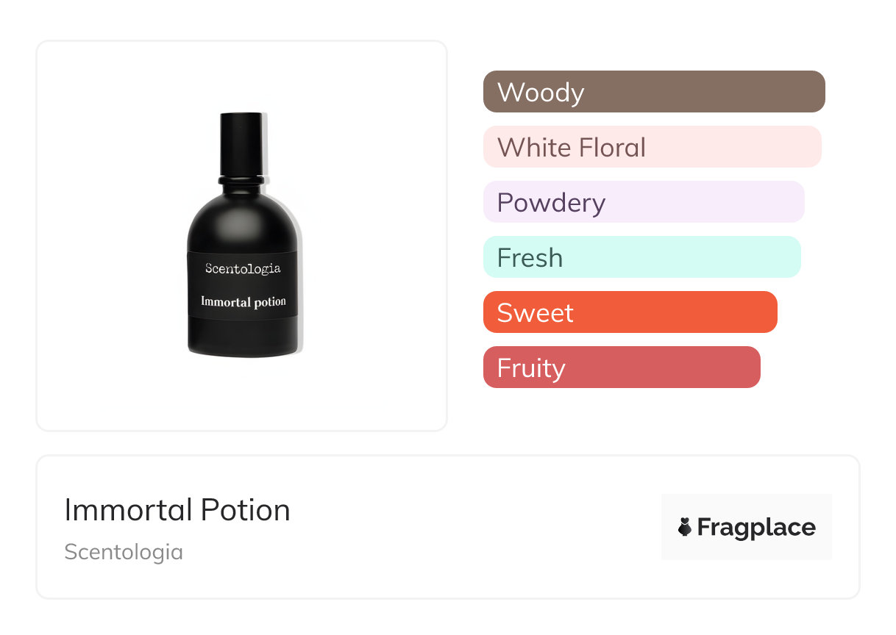Choose the Fresh accord bar

(641, 257)
